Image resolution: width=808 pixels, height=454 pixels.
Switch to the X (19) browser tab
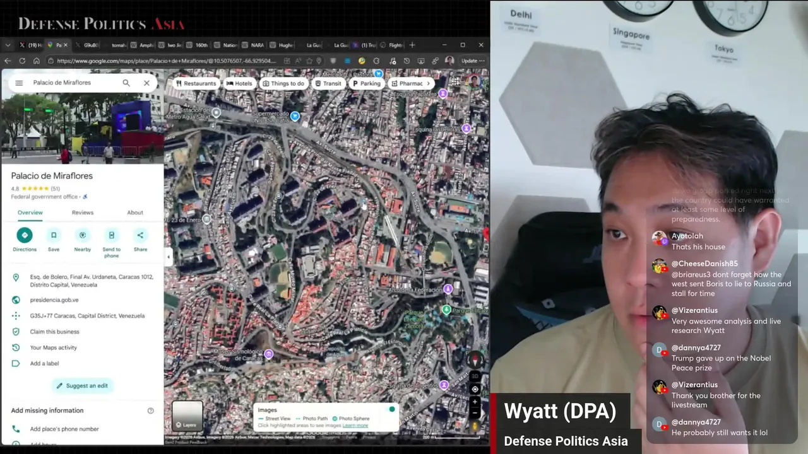[x=30, y=45]
